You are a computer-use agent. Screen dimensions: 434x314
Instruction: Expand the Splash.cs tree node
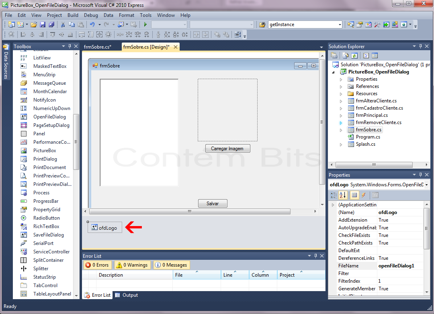coord(341,145)
